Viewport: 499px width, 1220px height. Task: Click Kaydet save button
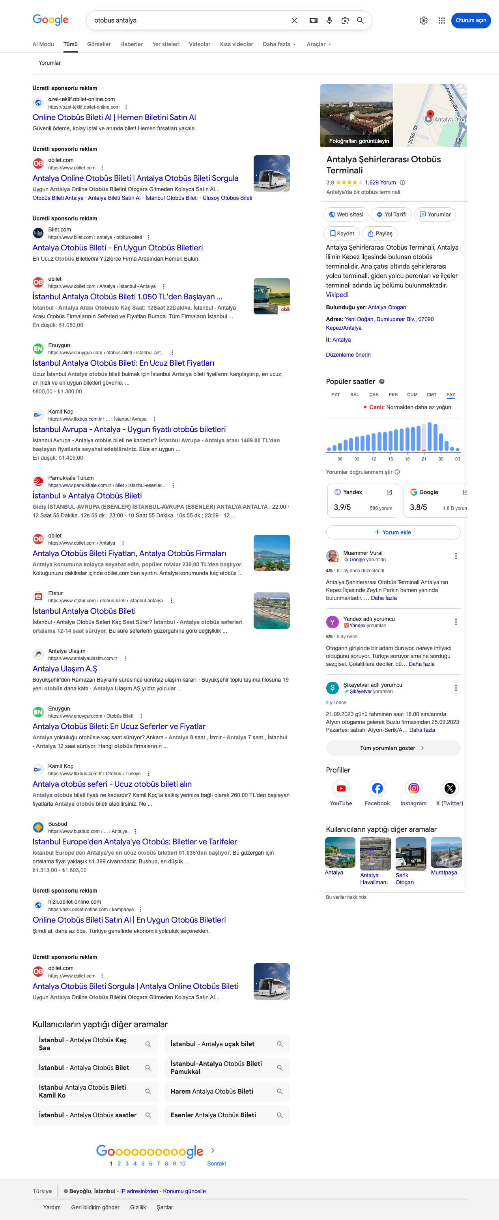pos(342,233)
